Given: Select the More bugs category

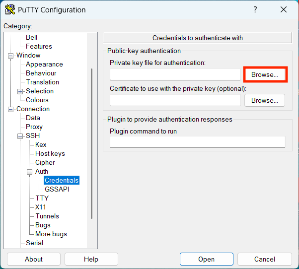Looking at the screenshot, I should (x=51, y=234).
